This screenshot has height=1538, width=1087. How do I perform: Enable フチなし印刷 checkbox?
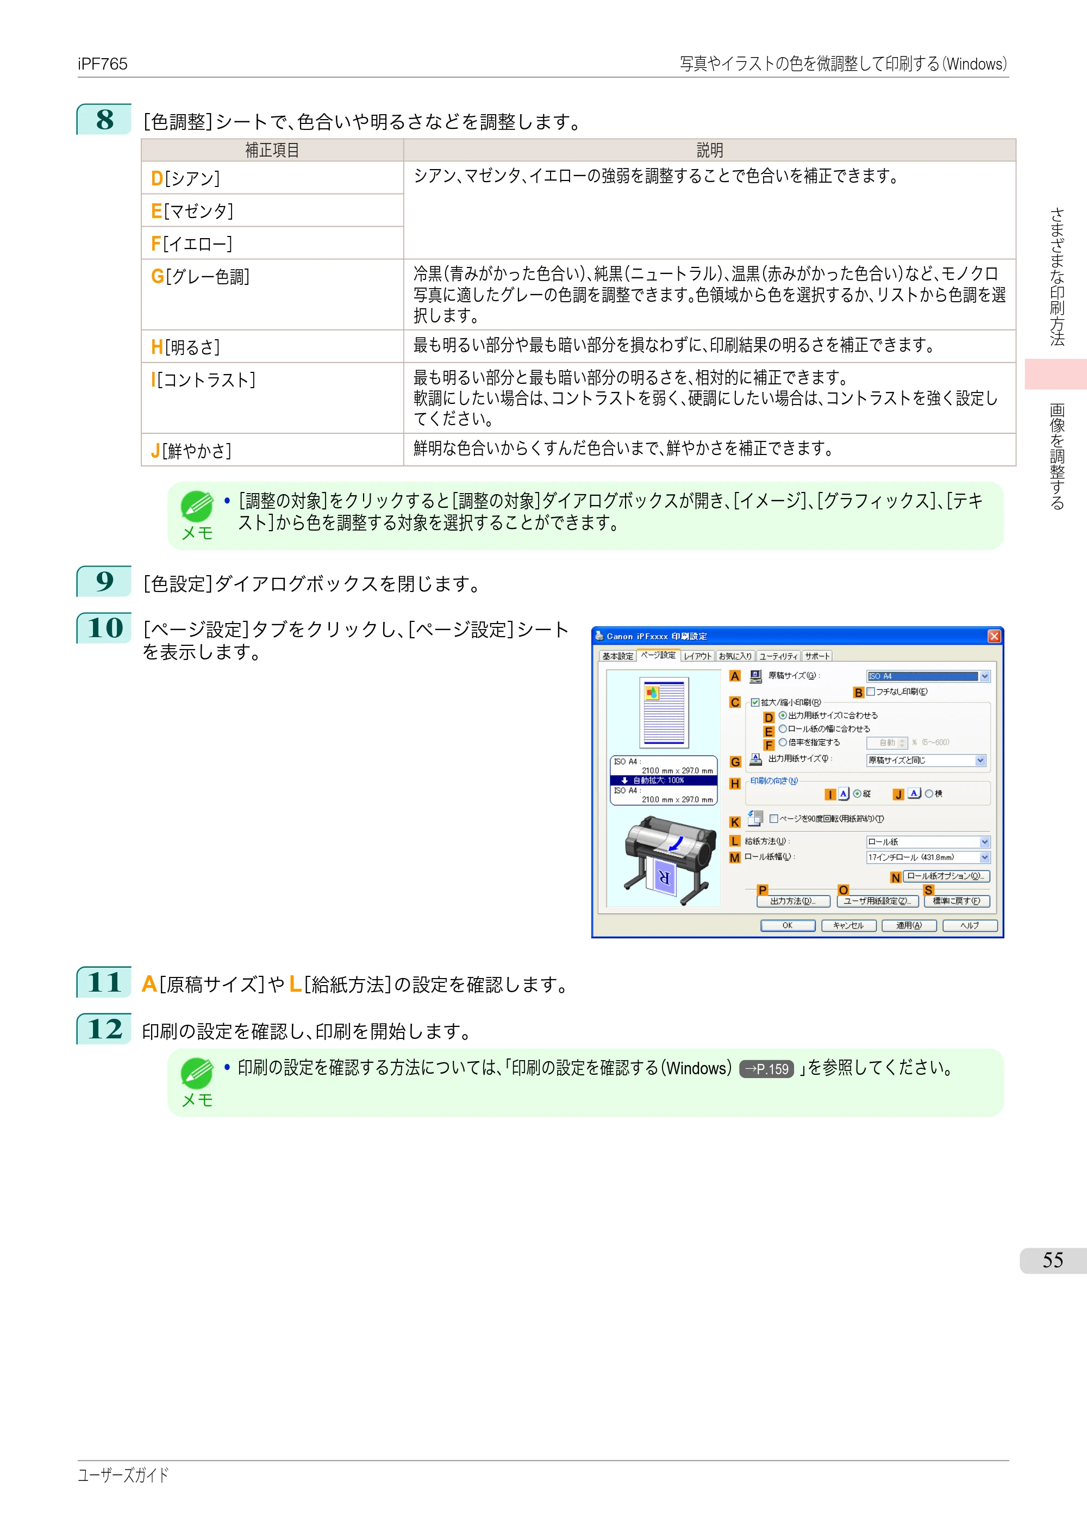pyautogui.click(x=871, y=692)
